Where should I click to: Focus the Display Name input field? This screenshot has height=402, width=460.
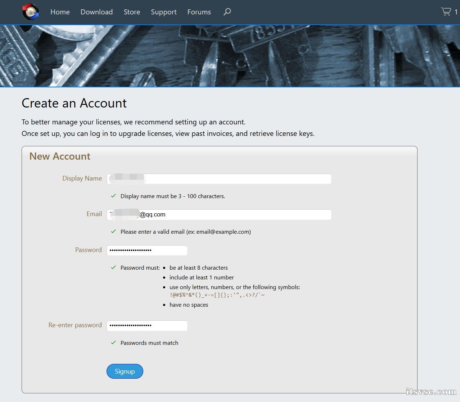[238, 179]
